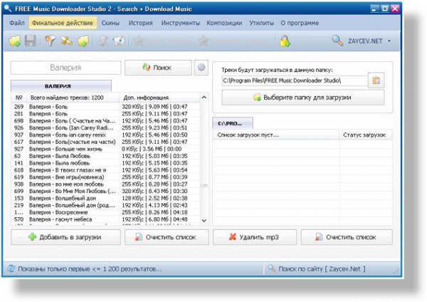The width and height of the screenshot is (427, 302).
Task: Select the C:\PRO... downloads tab
Action: tap(233, 123)
